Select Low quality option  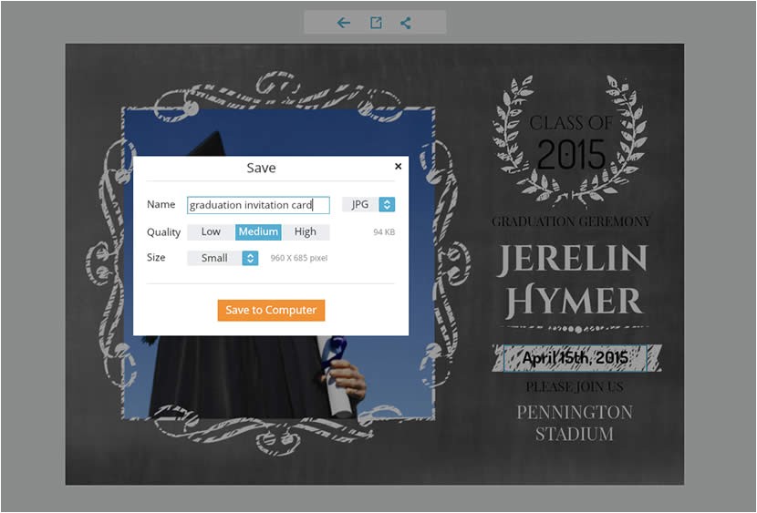[211, 232]
